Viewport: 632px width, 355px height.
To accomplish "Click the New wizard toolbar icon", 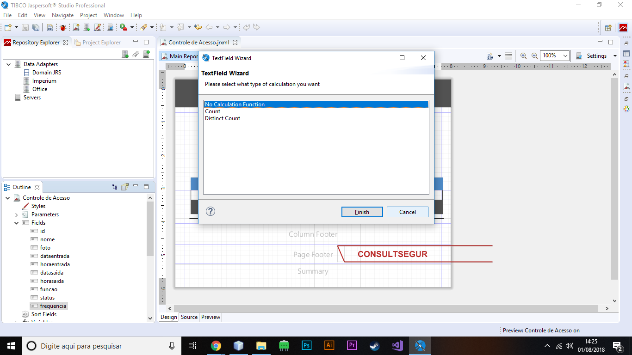I will [x=7, y=27].
